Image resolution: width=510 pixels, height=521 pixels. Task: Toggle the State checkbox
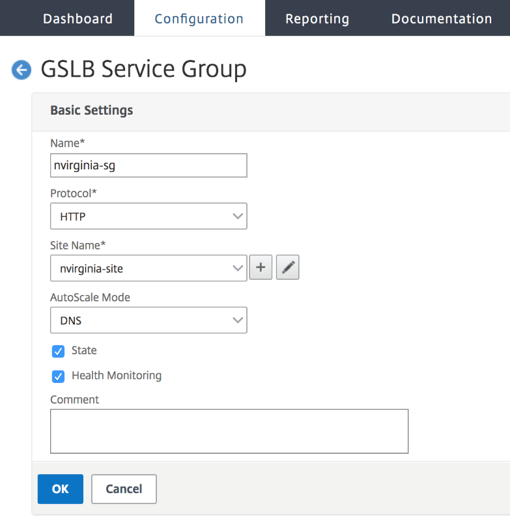coord(59,351)
